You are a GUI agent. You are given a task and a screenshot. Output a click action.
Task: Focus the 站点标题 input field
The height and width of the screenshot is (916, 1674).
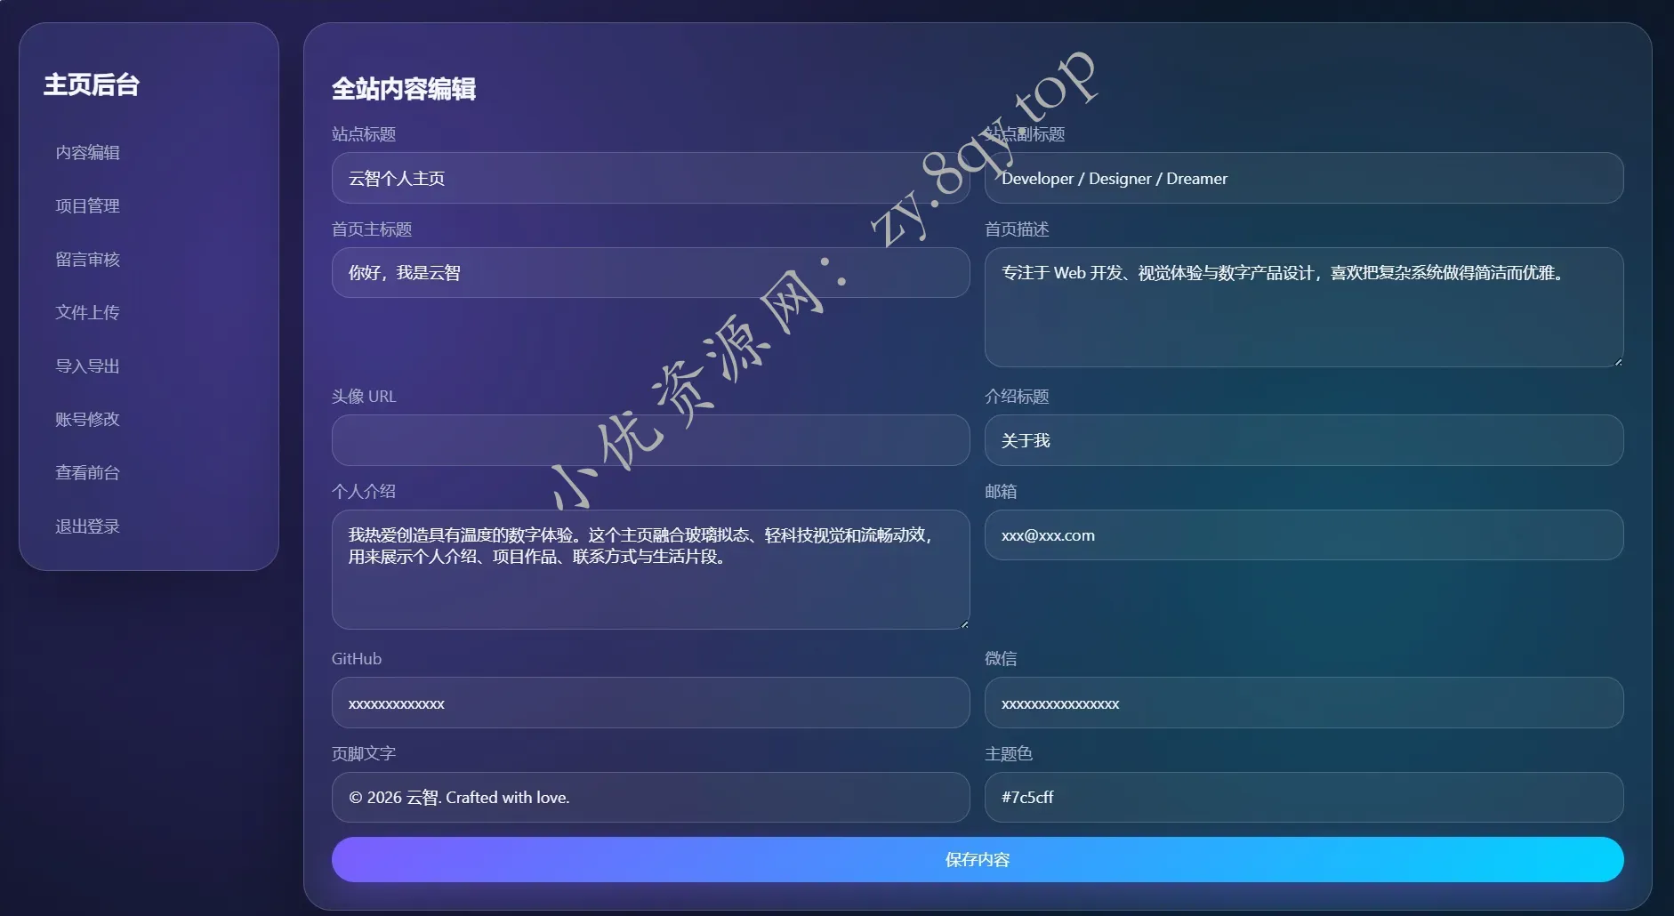point(650,178)
